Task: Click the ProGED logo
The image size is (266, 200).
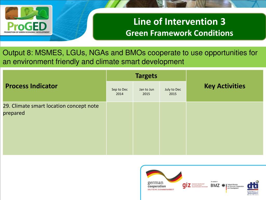Action: (x=26, y=20)
